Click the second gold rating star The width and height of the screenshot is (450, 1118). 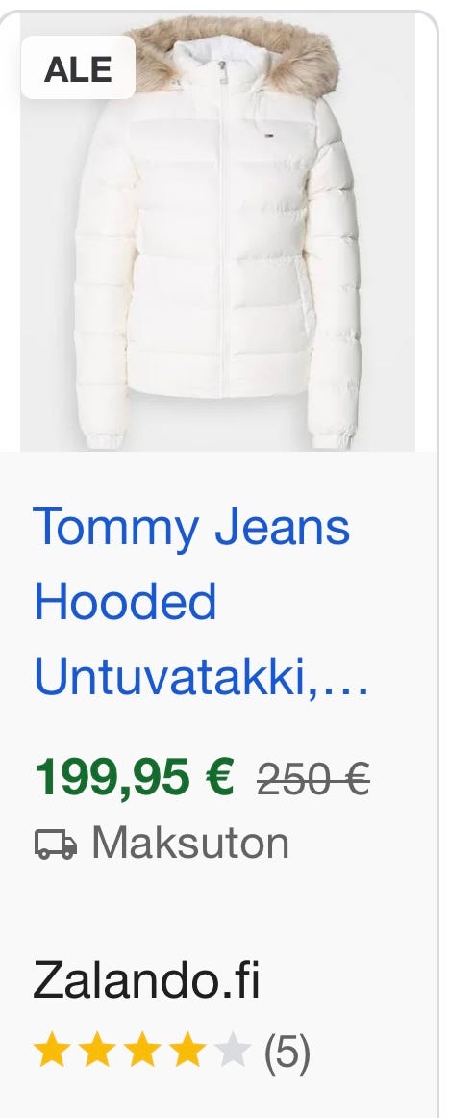pyautogui.click(x=97, y=1052)
